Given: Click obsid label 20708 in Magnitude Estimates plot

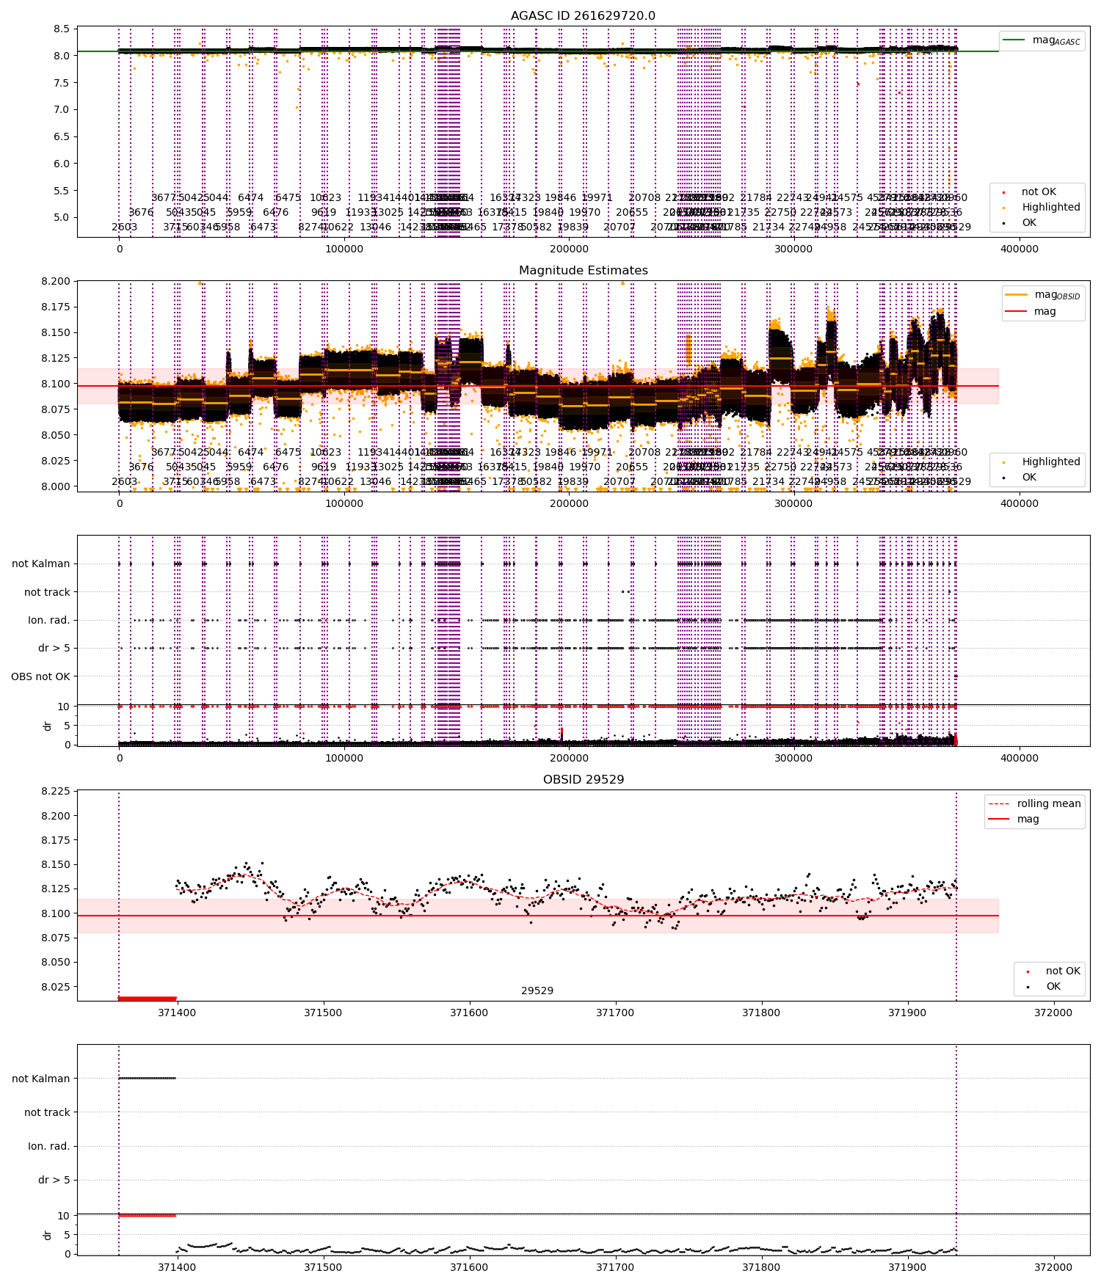Looking at the screenshot, I should (x=644, y=452).
